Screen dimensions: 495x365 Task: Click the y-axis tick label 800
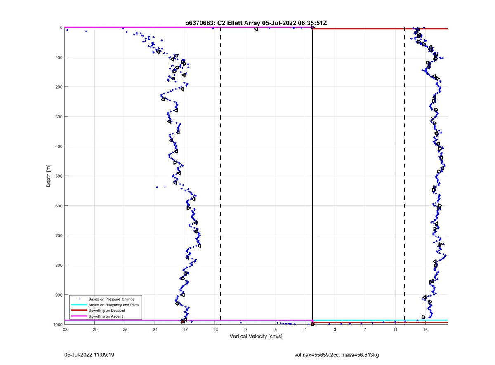(x=58, y=265)
